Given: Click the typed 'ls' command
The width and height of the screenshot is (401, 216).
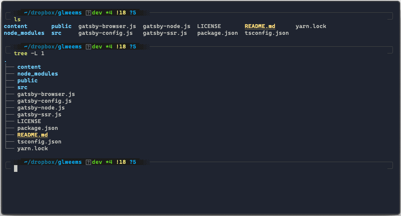Looking at the screenshot, I should click(x=17, y=20).
